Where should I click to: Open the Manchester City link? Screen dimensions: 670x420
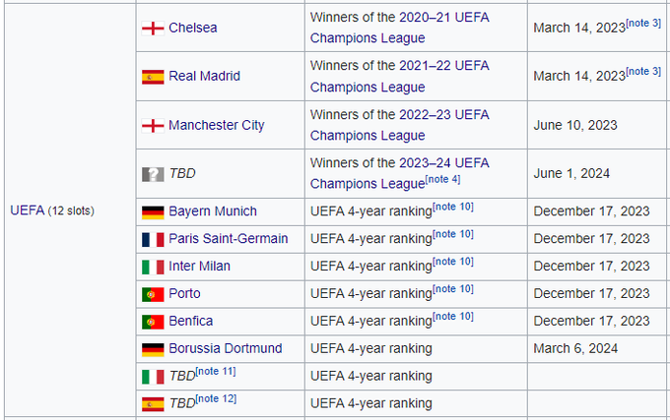coord(216,126)
